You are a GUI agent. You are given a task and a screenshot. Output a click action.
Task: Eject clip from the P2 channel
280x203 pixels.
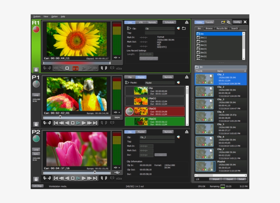(x=186, y=132)
